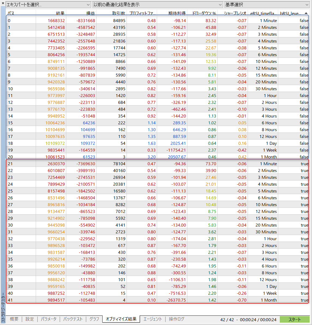Open the エキスパートを選択 dropdown
The height and width of the screenshot is (325, 312).
pos(48,4)
